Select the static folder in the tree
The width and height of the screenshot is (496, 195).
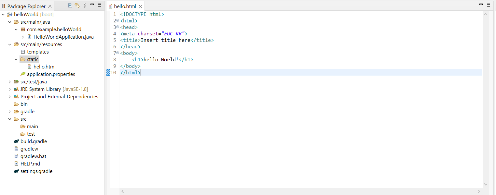(x=32, y=59)
